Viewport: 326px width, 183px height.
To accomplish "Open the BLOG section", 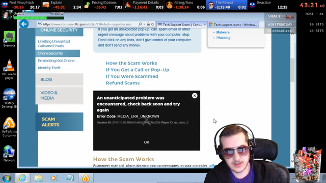I will pos(59,79).
